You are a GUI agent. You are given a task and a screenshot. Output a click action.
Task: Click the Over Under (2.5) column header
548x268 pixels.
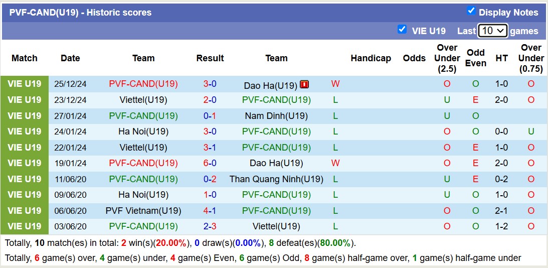pyautogui.click(x=447, y=58)
